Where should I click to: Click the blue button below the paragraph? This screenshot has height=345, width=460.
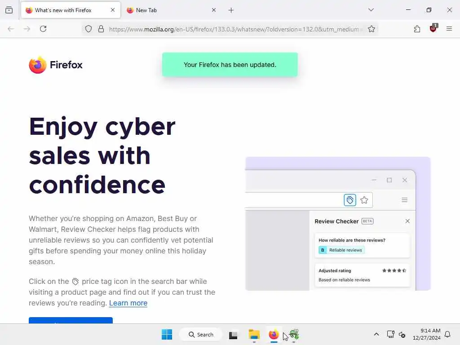point(71,320)
